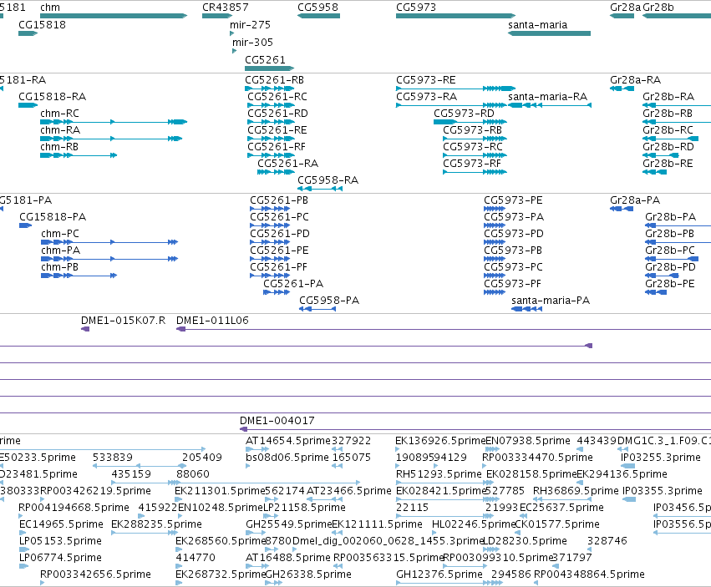Open the CG5973-RF transcript

pos(475,172)
